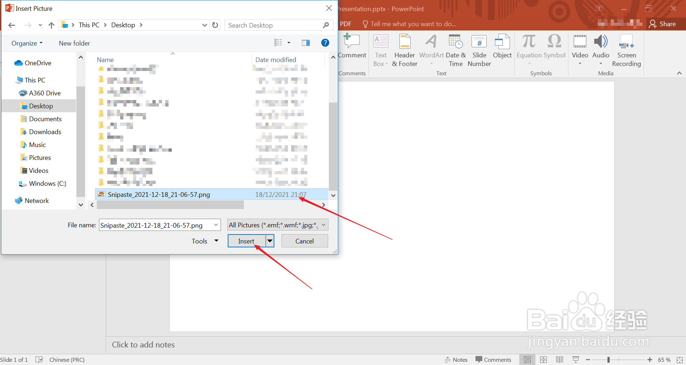Switch to Normal view
Viewport: 686px width, 365px height.
tap(527, 360)
